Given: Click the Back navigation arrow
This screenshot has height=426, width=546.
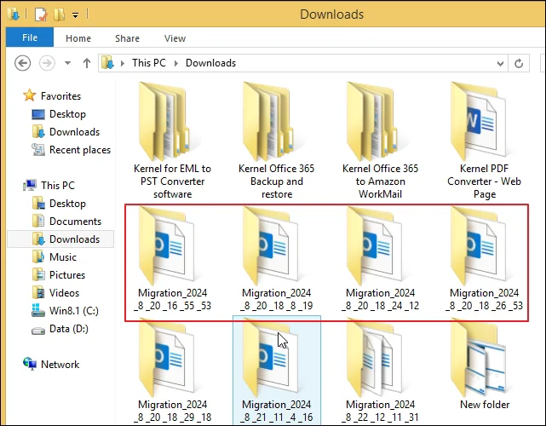Looking at the screenshot, I should (x=23, y=63).
